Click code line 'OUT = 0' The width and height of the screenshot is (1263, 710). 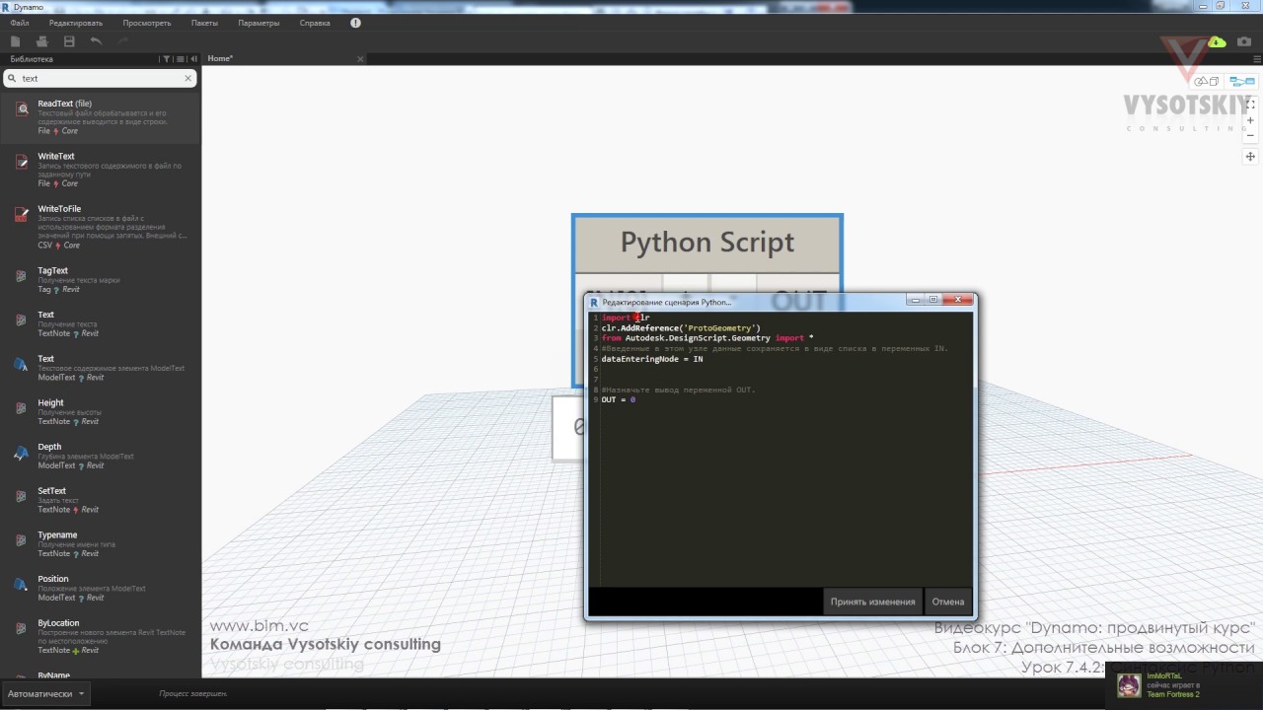click(x=619, y=400)
